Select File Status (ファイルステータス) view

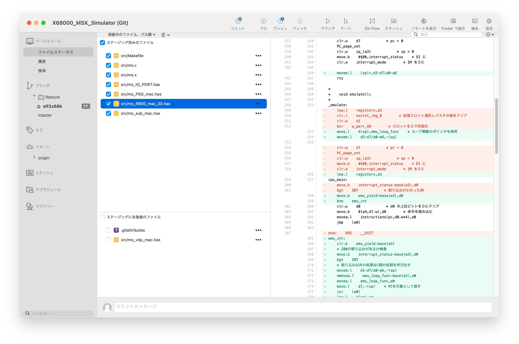point(58,52)
